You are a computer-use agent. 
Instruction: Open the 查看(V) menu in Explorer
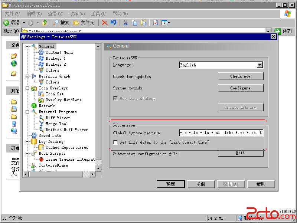click(x=55, y=14)
